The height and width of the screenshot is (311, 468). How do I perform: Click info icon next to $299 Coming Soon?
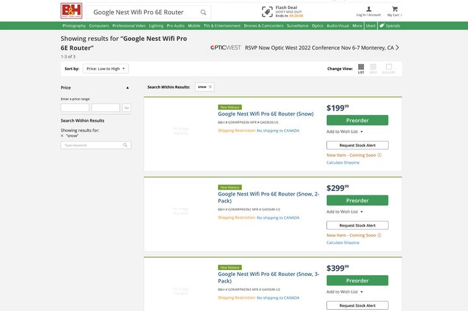coord(380,235)
